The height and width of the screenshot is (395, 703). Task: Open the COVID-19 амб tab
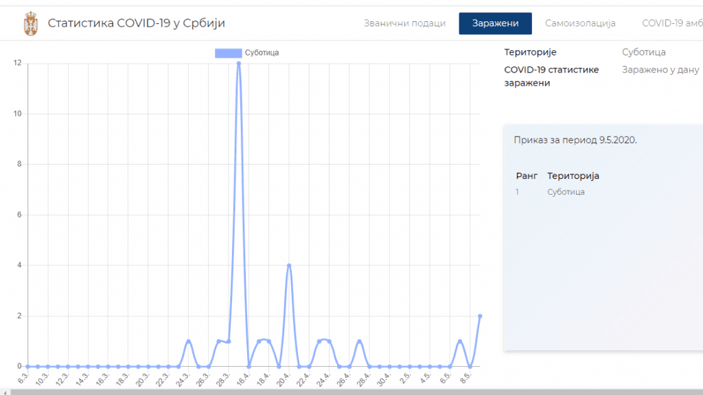coord(671,23)
